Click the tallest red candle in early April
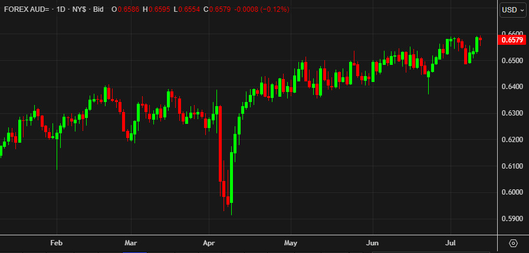Screen dimensions: 529x253 coord(220,144)
